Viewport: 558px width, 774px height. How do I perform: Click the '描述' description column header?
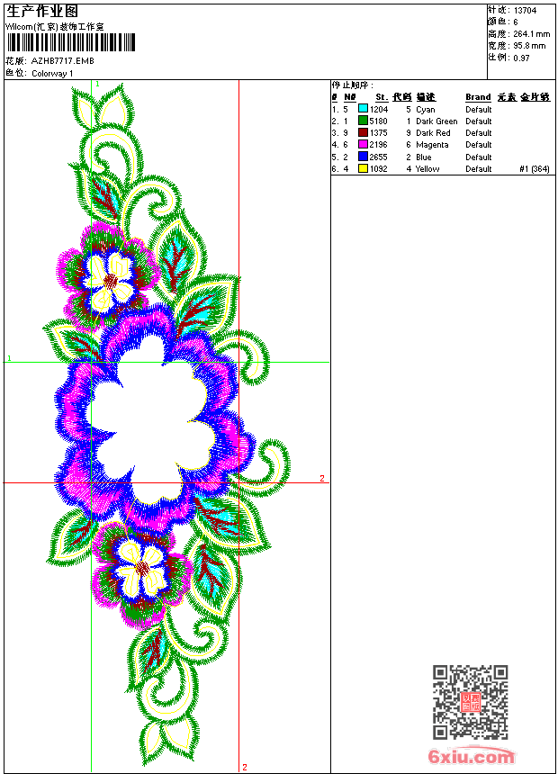tap(426, 97)
